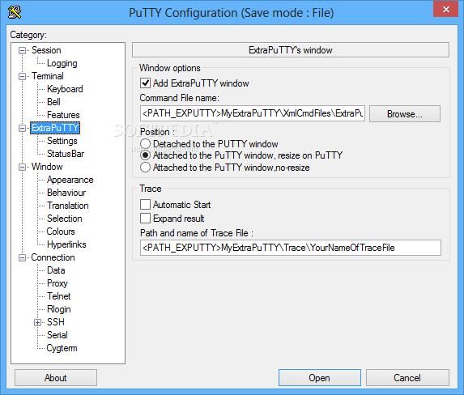Viewport: 464px width, 395px height.
Task: Open the Features category
Action: tap(63, 115)
